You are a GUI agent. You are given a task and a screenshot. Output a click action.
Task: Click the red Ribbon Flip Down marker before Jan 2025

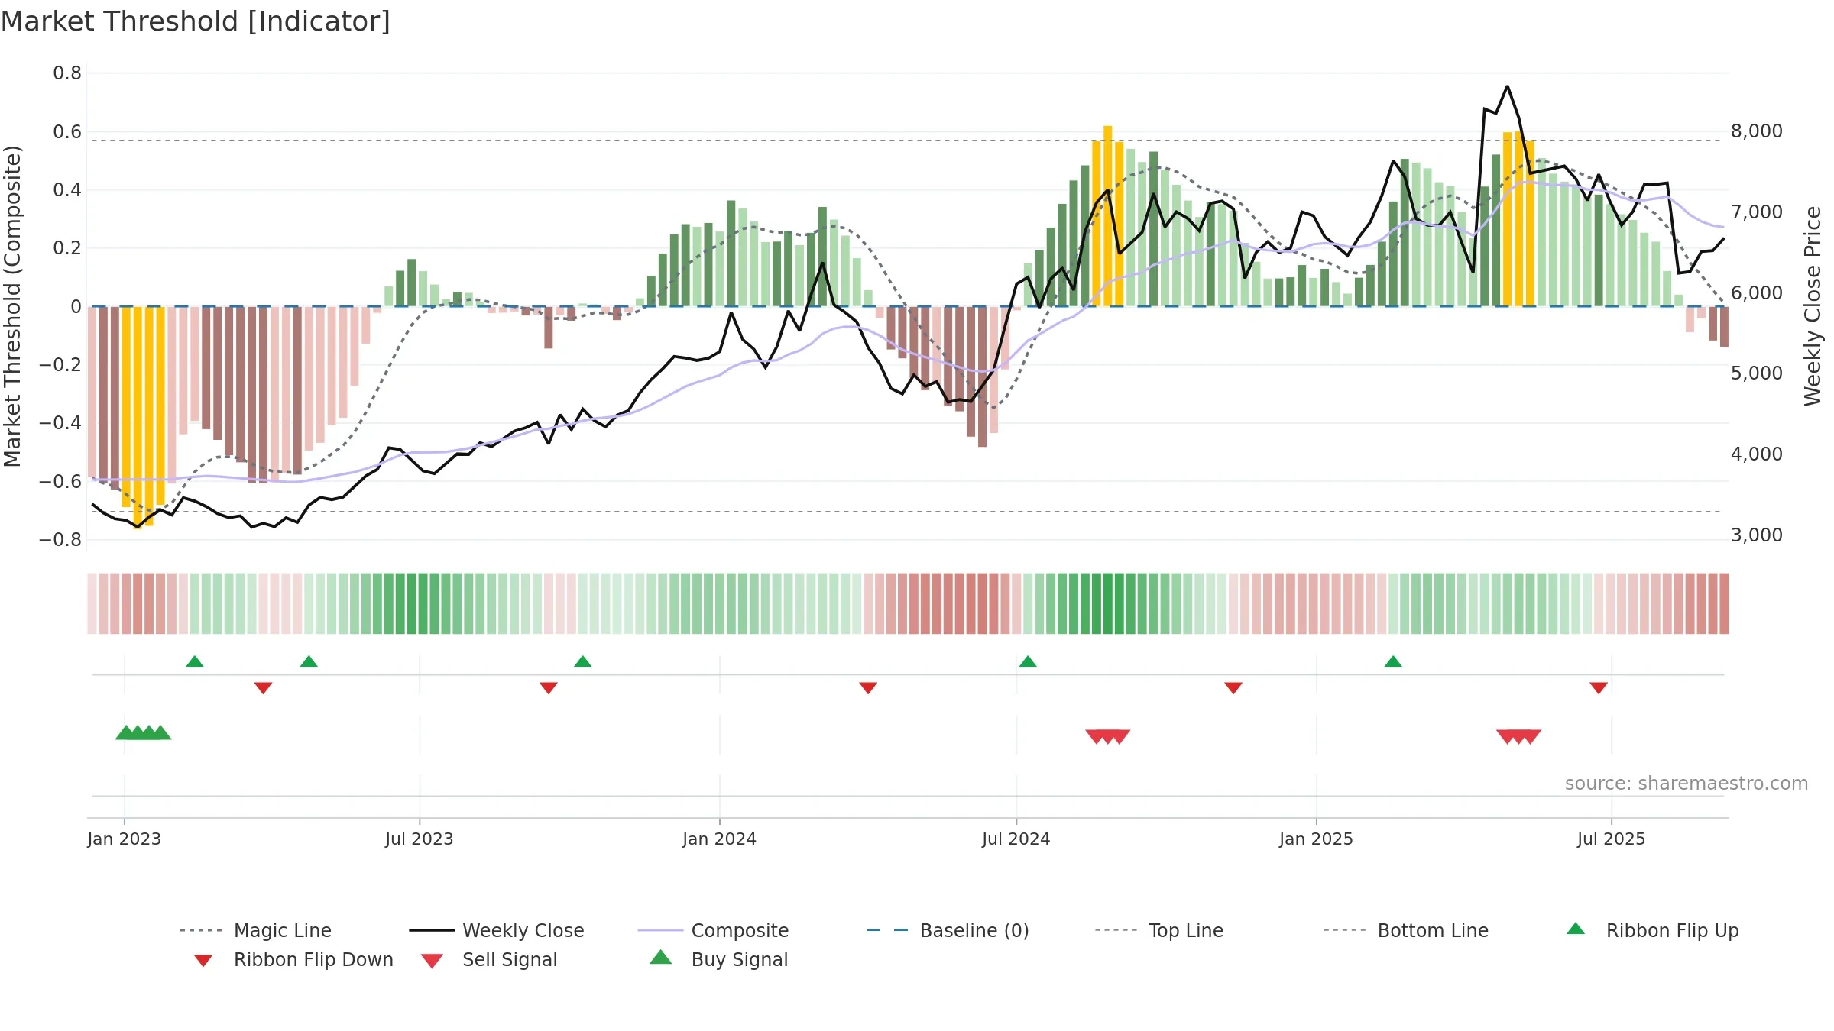pyautogui.click(x=1233, y=688)
